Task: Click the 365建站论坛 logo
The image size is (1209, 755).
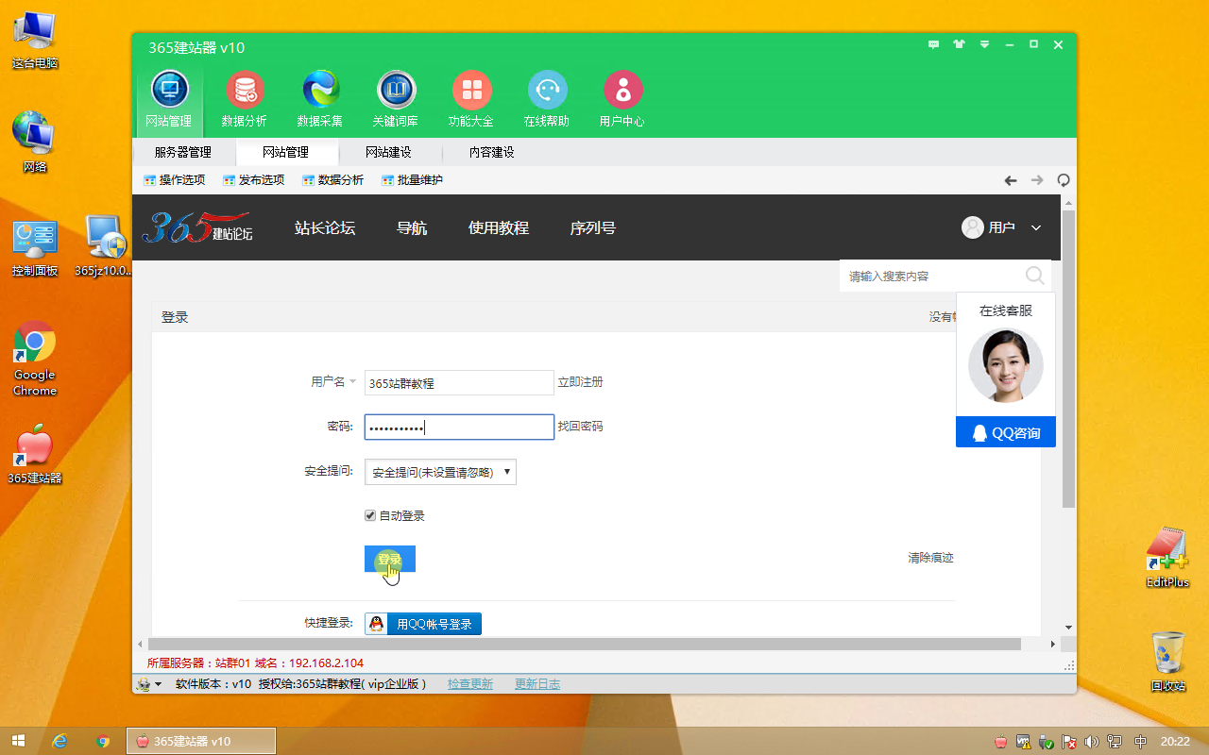Action: 197,227
